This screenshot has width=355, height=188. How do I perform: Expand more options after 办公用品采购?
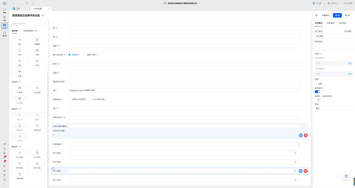click(106, 99)
